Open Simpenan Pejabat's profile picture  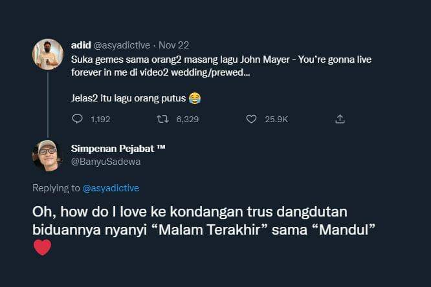[48, 155]
